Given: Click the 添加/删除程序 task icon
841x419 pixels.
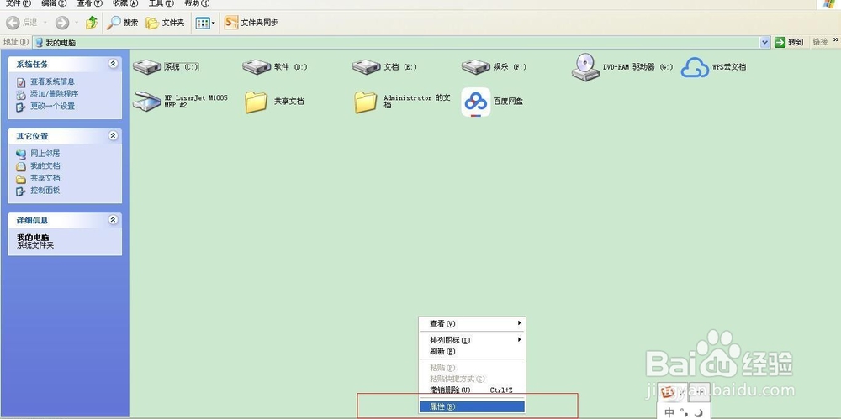Looking at the screenshot, I should pyautogui.click(x=21, y=94).
